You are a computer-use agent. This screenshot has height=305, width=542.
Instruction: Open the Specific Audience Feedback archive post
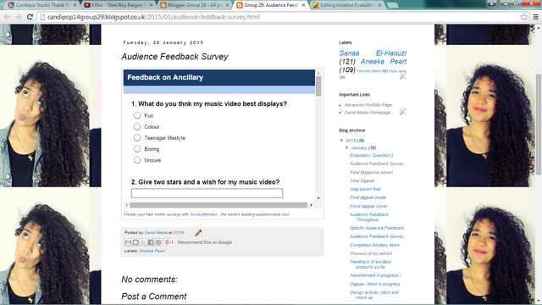[x=377, y=228]
